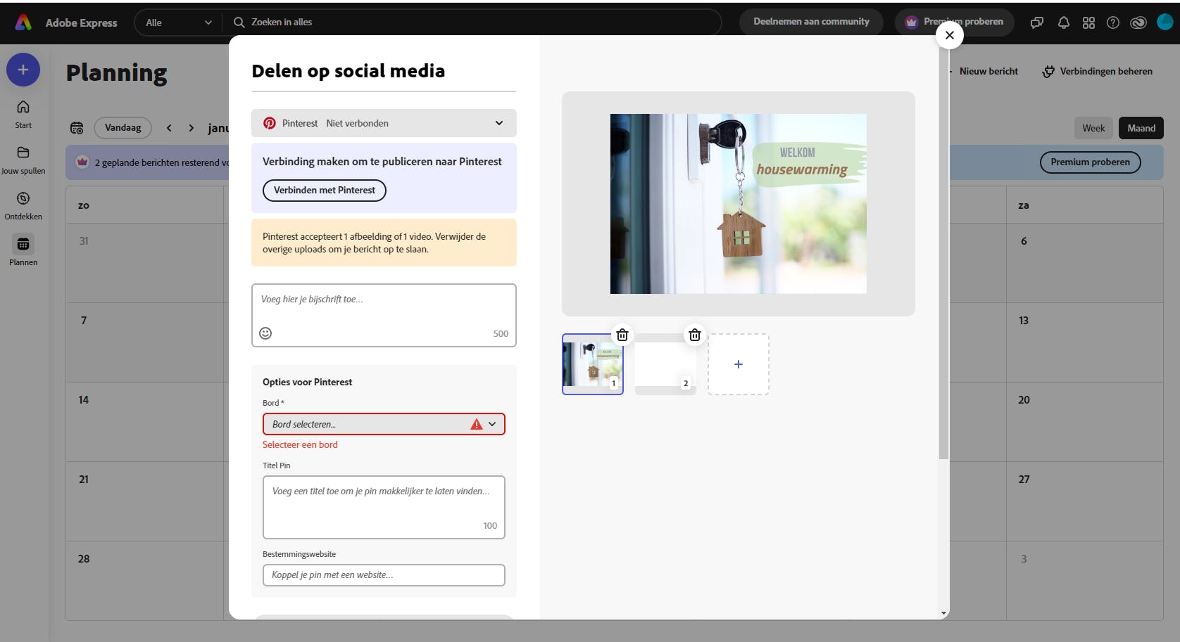Delete the second image thumbnail

[695, 335]
